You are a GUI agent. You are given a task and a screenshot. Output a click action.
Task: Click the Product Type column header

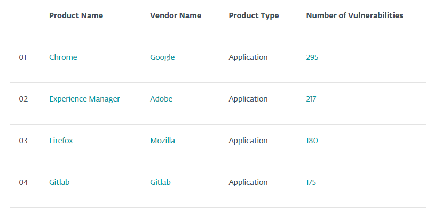pos(254,16)
